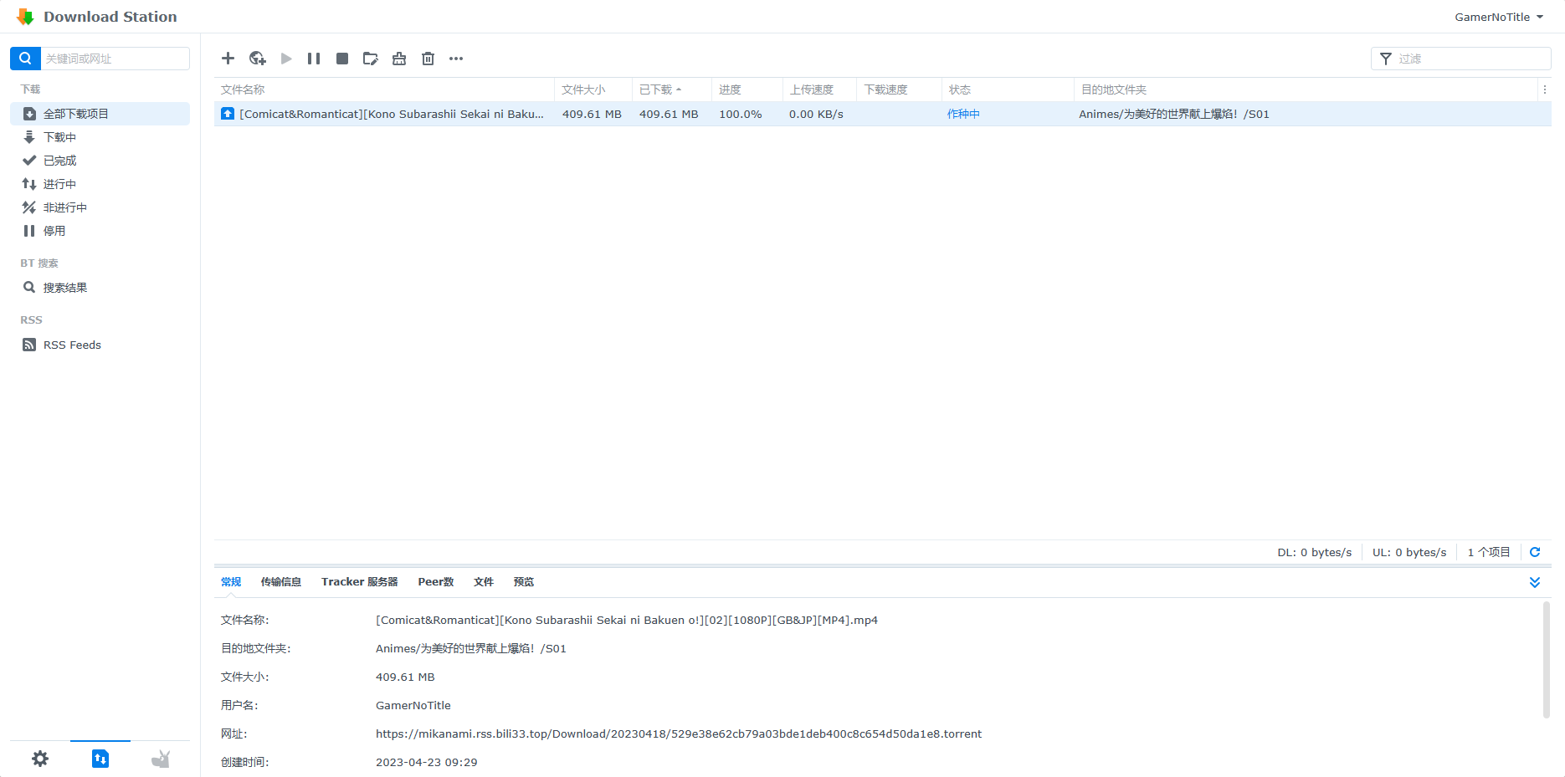Click the details panel vertical scrollbar
This screenshot has height=777, width=1565.
tap(1546, 659)
